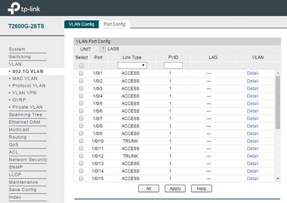Select VLAN VPN submenu item
This screenshot has width=287, height=203.
click(24, 93)
